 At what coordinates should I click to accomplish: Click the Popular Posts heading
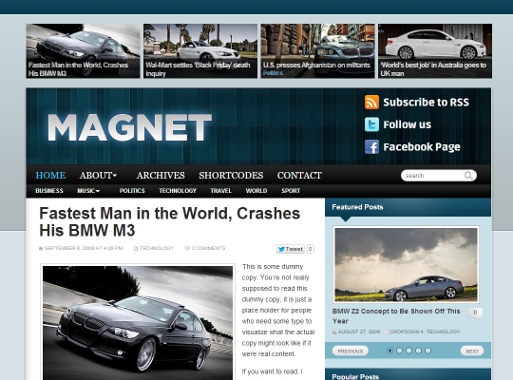(355, 377)
